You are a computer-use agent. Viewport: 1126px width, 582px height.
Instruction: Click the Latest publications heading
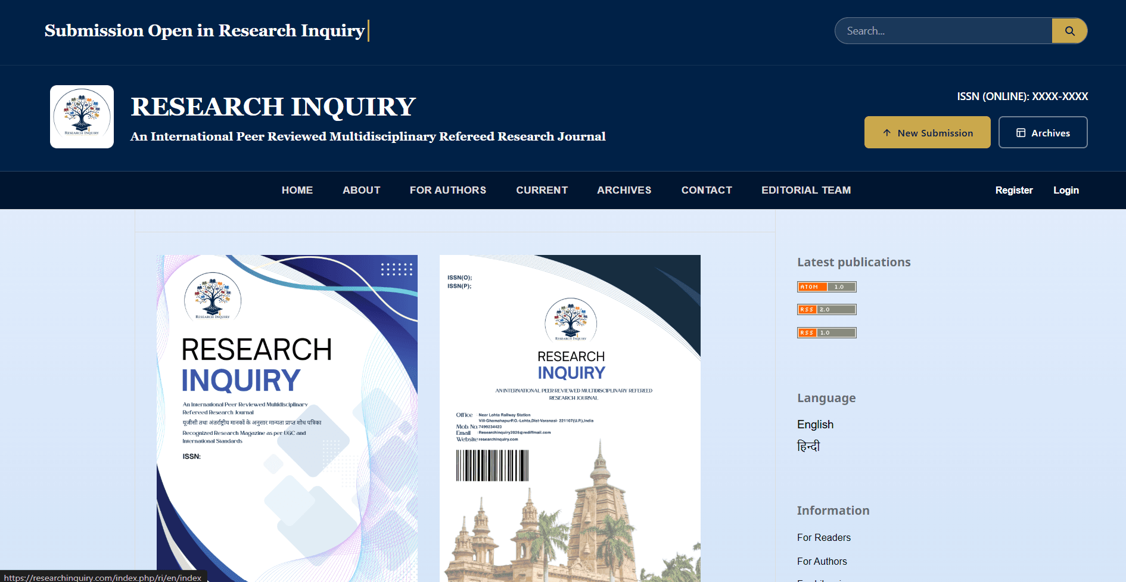[854, 262]
